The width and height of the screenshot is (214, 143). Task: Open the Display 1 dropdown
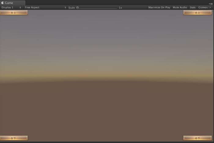tap(11, 7)
